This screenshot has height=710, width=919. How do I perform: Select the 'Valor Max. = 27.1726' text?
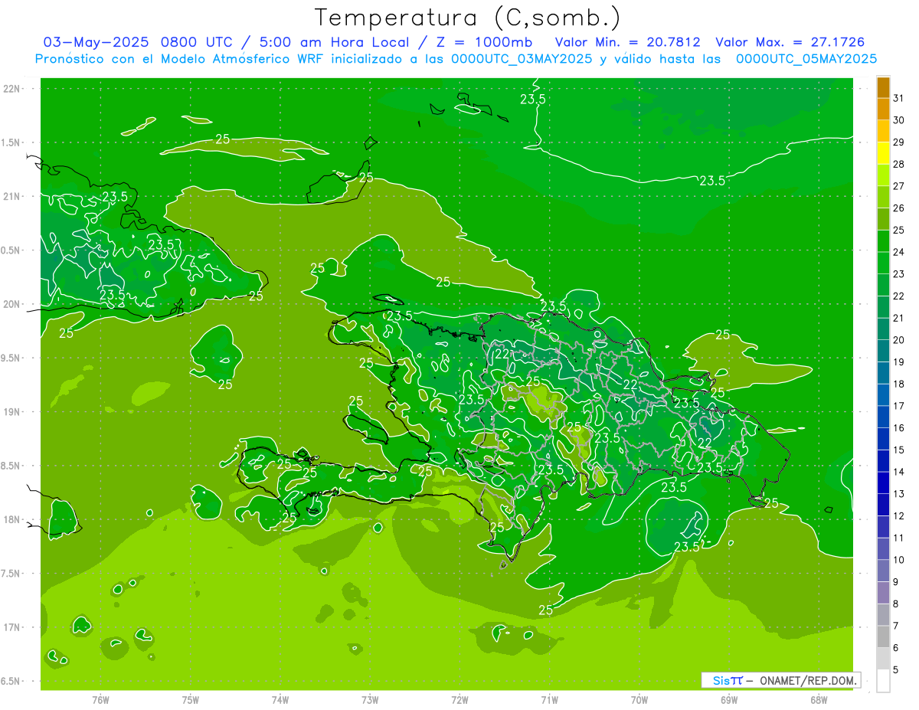(790, 42)
